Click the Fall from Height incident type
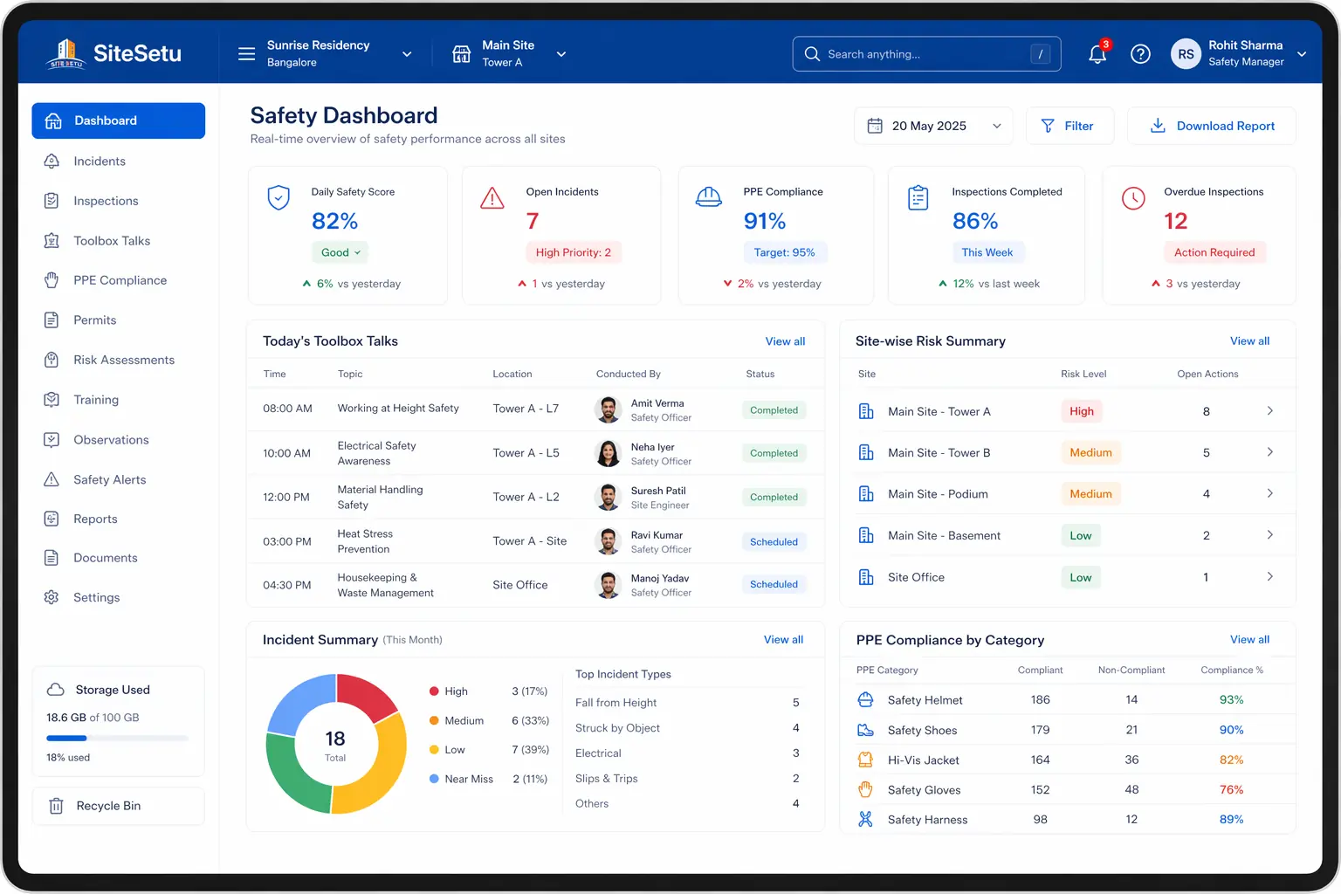 coord(616,703)
